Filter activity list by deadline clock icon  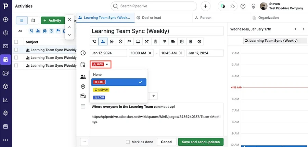click(x=51, y=31)
